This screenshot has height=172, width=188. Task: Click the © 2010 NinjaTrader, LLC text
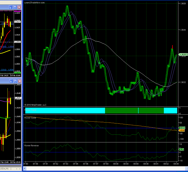[35, 105]
